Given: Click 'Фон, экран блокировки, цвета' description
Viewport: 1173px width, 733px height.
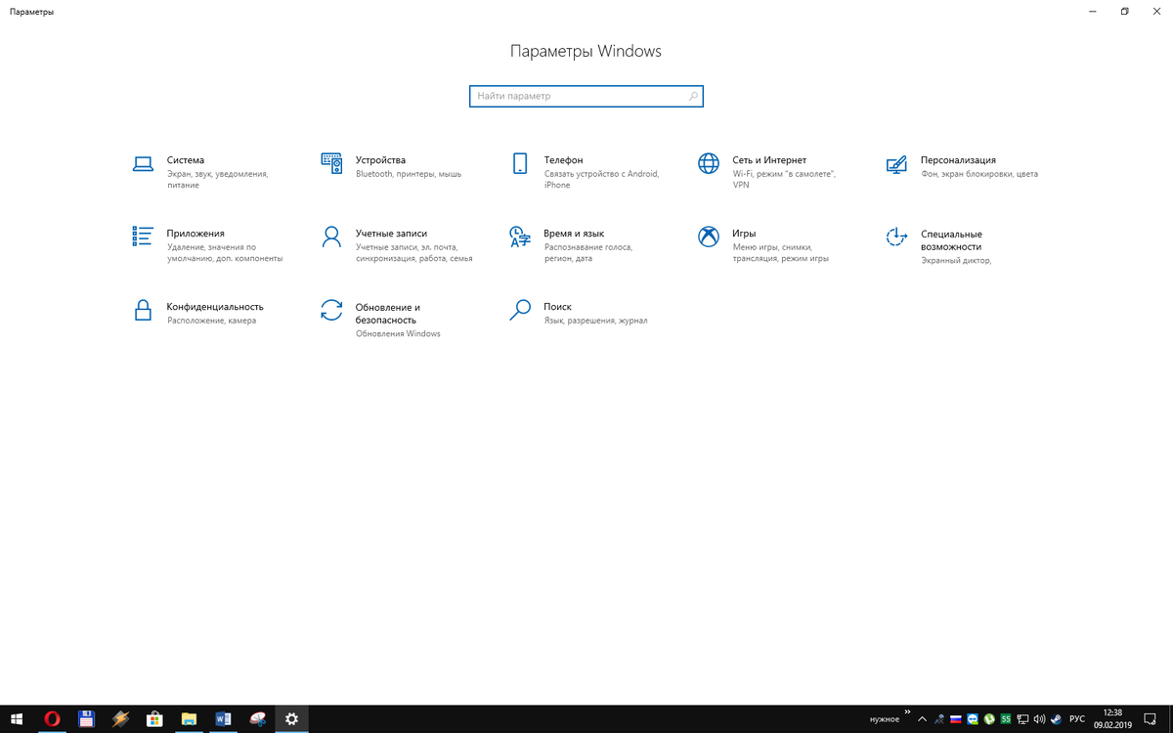Looking at the screenshot, I should point(979,174).
